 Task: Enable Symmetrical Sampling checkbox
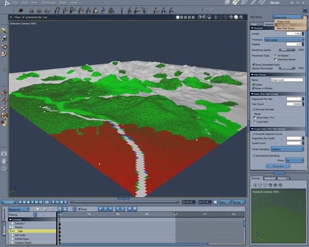coord(253,155)
